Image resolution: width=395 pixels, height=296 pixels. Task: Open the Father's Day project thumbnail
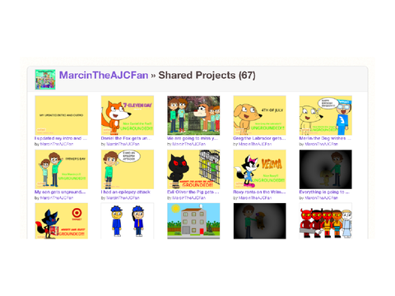click(62, 169)
